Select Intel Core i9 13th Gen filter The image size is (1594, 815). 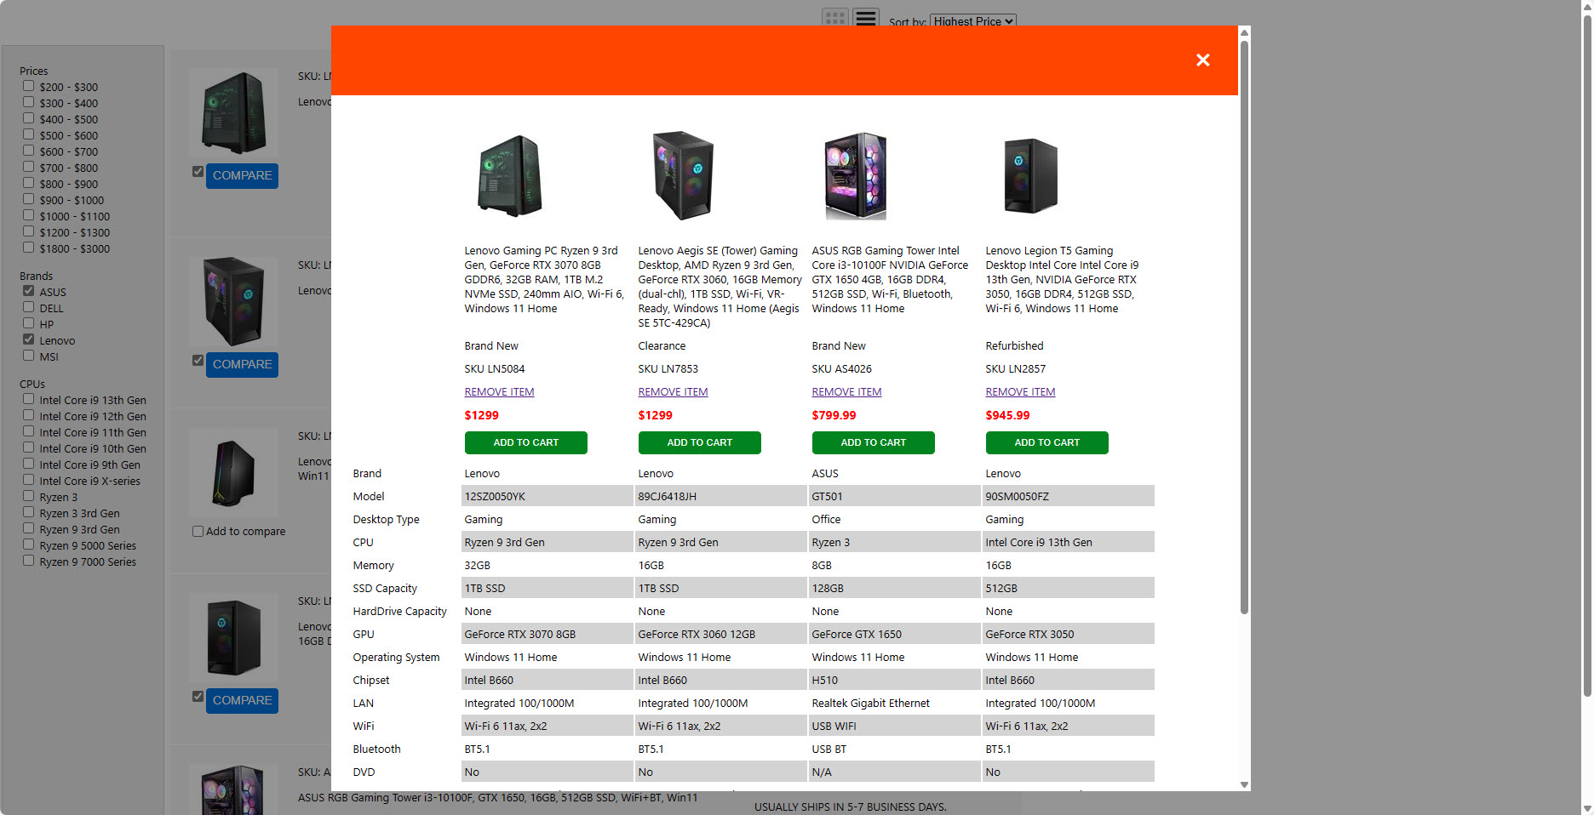29,399
